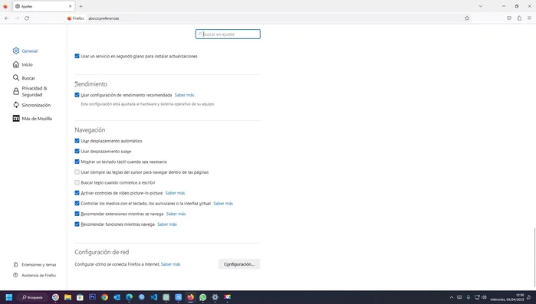Open Privacidad & Seguridad settings

[30, 91]
